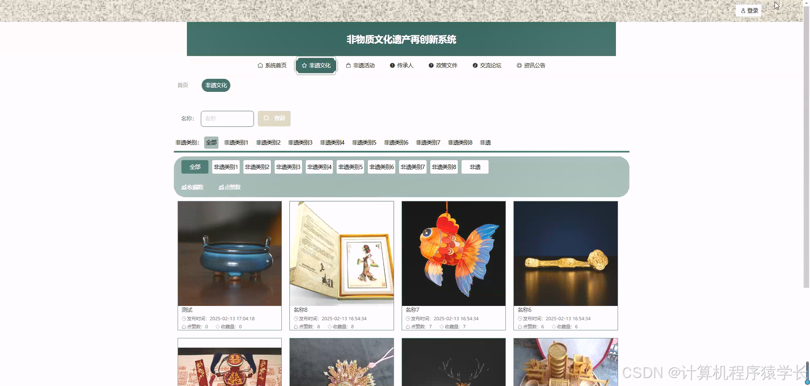Click the chart icon on 点赞数 sort
The image size is (810, 386).
click(x=221, y=187)
